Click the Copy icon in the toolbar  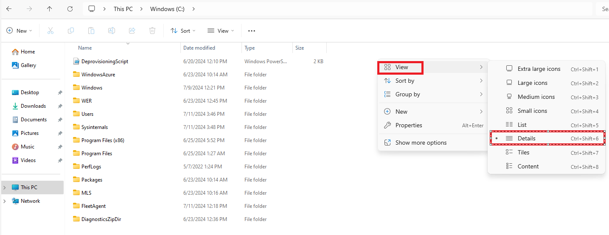(71, 31)
